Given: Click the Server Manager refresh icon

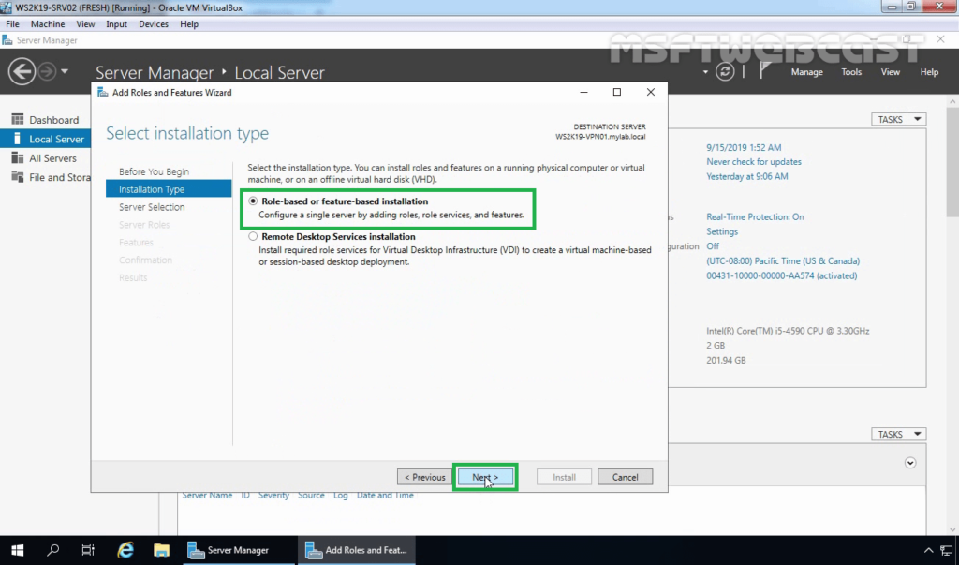Looking at the screenshot, I should (x=725, y=71).
